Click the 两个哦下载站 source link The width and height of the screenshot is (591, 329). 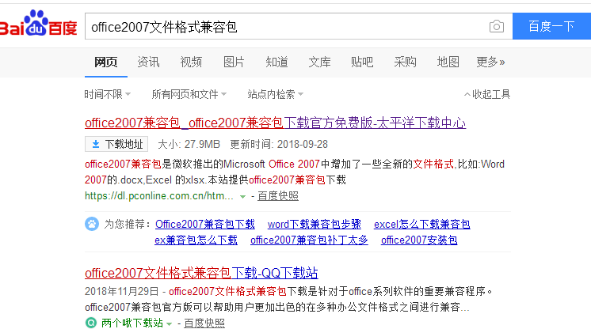(x=132, y=323)
